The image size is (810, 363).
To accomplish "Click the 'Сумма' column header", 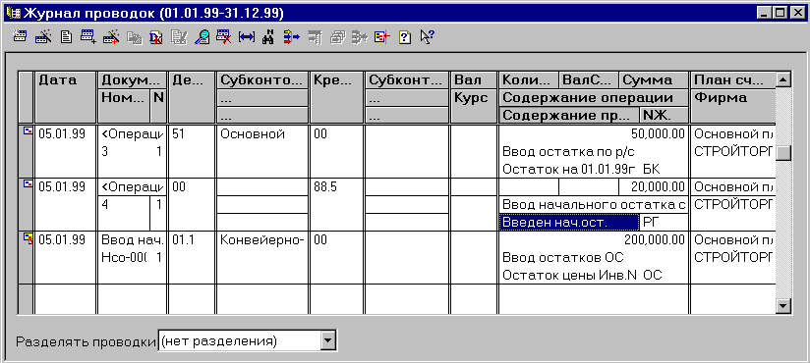I will pyautogui.click(x=654, y=79).
